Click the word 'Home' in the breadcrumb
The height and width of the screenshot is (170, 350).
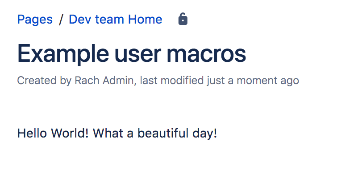point(145,19)
